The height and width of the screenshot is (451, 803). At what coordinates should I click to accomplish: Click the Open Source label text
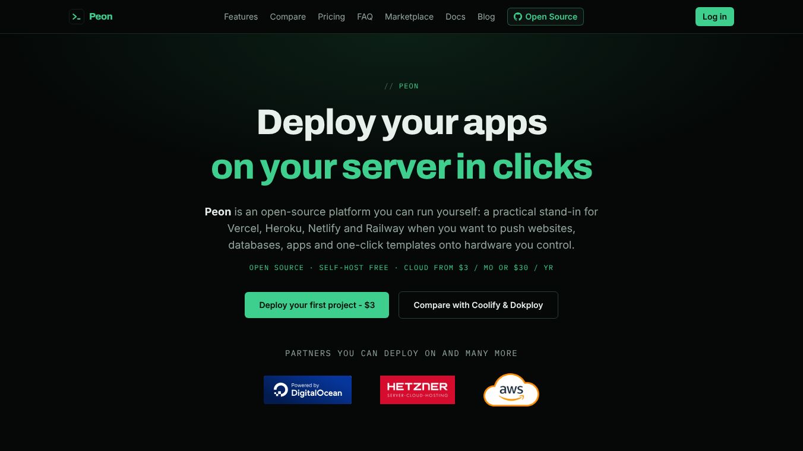click(x=551, y=17)
